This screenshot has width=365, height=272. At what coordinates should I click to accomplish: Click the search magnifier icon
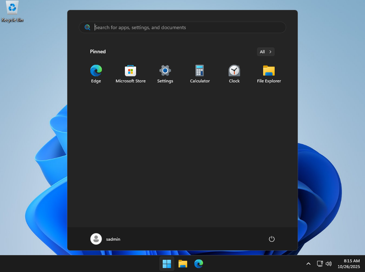tap(87, 27)
